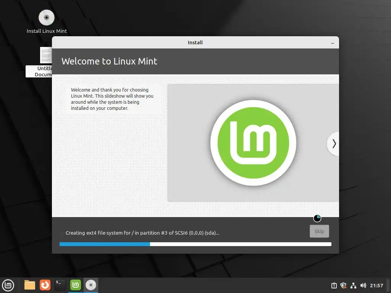Click the Install window title bar
This screenshot has height=293, width=391.
(195, 43)
